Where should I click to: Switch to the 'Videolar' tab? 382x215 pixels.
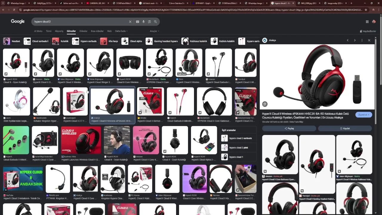click(x=83, y=31)
